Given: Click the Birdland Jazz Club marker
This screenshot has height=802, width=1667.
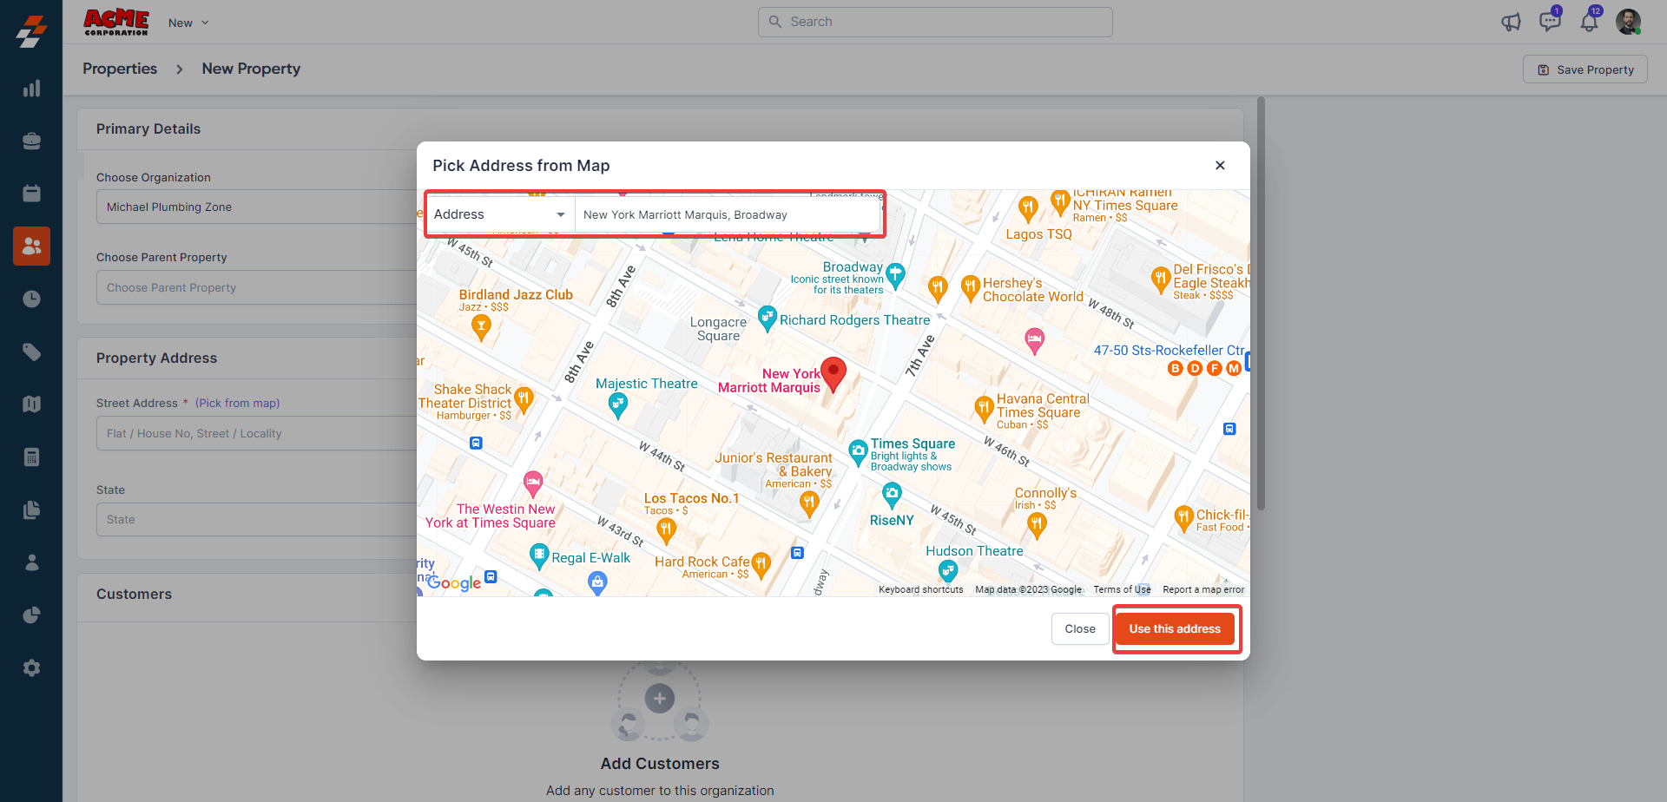Looking at the screenshot, I should pos(481,327).
